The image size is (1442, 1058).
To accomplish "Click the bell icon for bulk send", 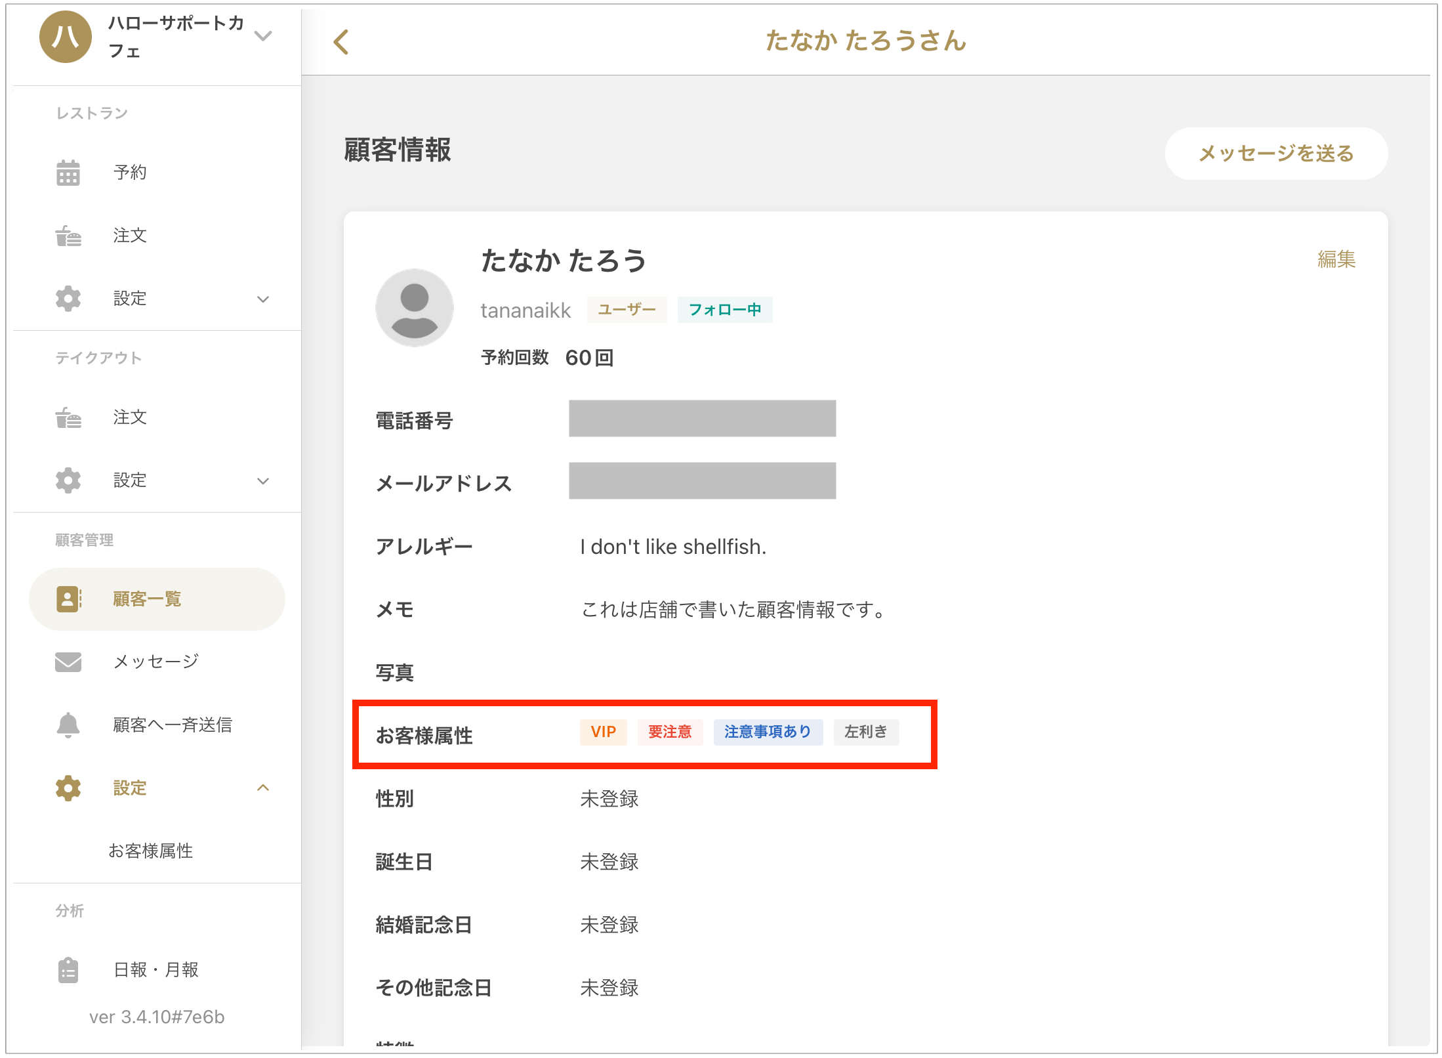I will 68,725.
